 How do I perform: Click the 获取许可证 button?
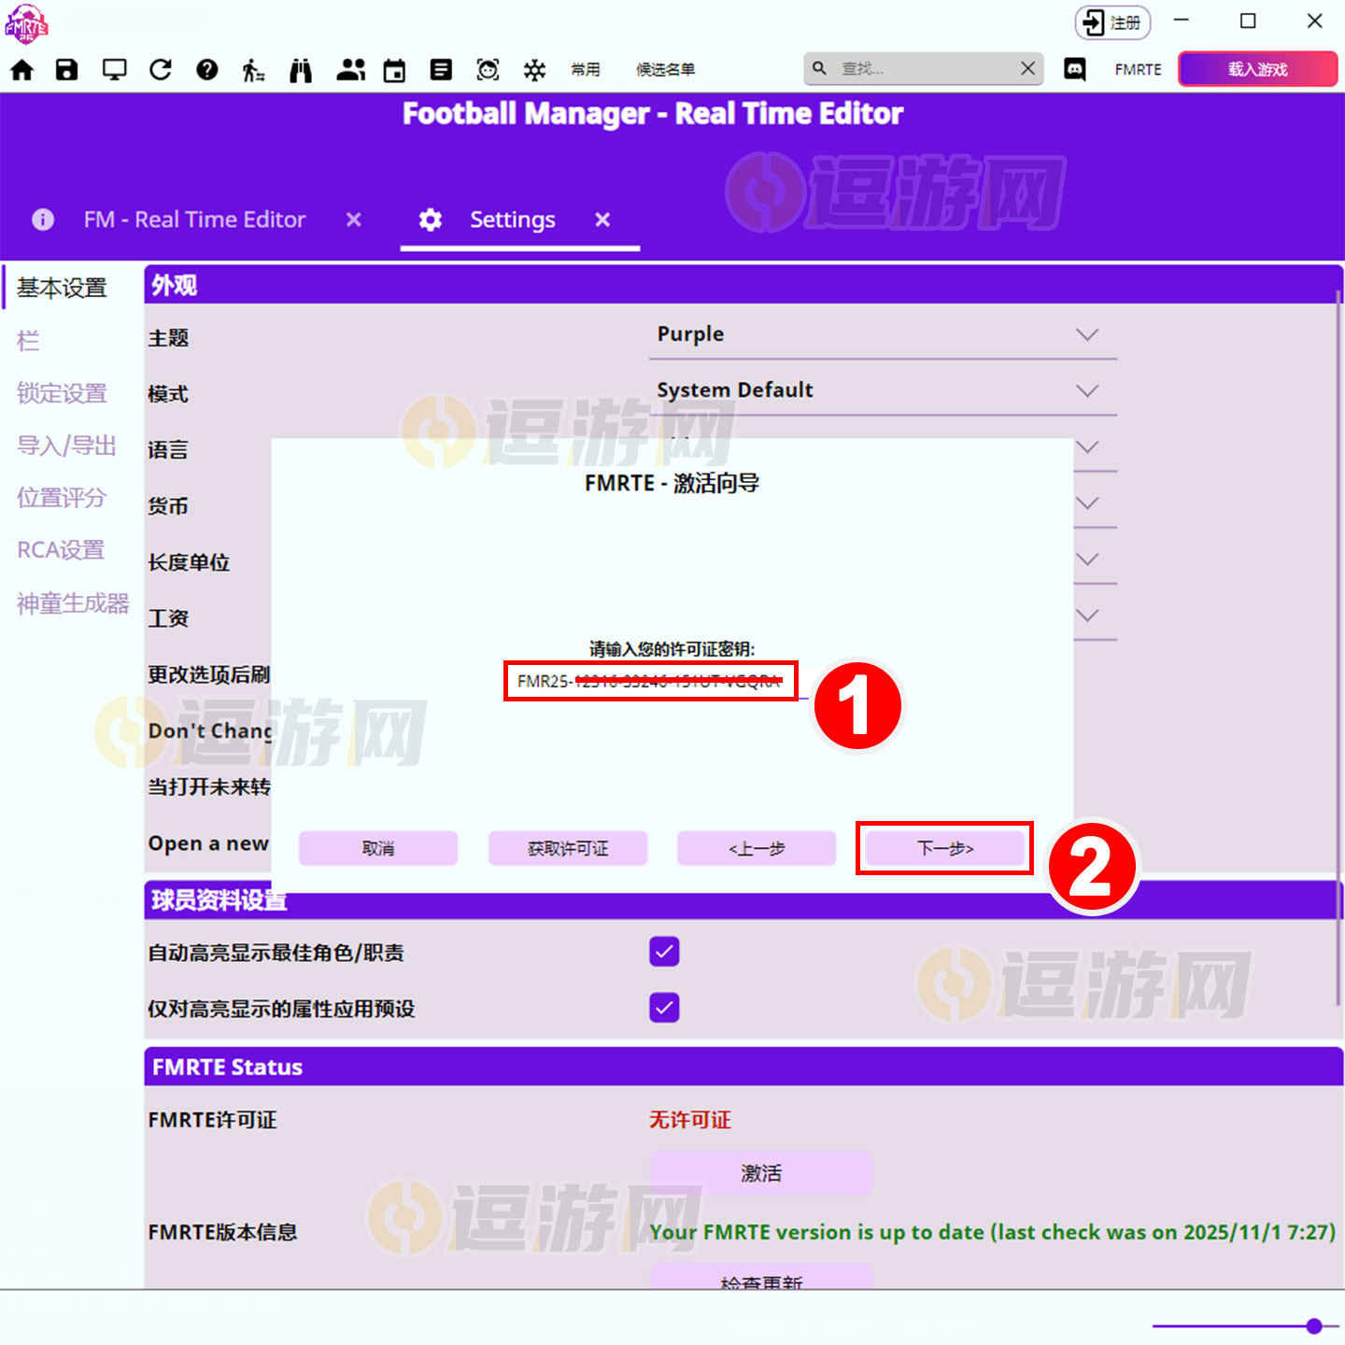[568, 848]
